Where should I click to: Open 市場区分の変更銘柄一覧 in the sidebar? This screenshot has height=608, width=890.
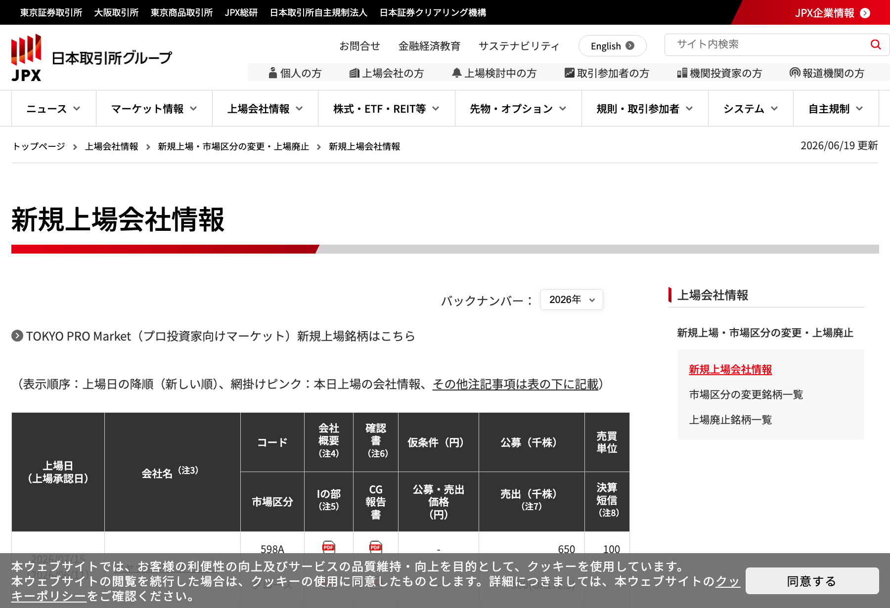(746, 394)
